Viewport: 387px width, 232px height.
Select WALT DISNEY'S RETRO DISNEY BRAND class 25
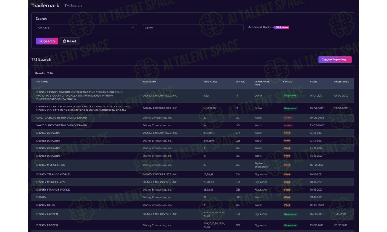[193, 118]
